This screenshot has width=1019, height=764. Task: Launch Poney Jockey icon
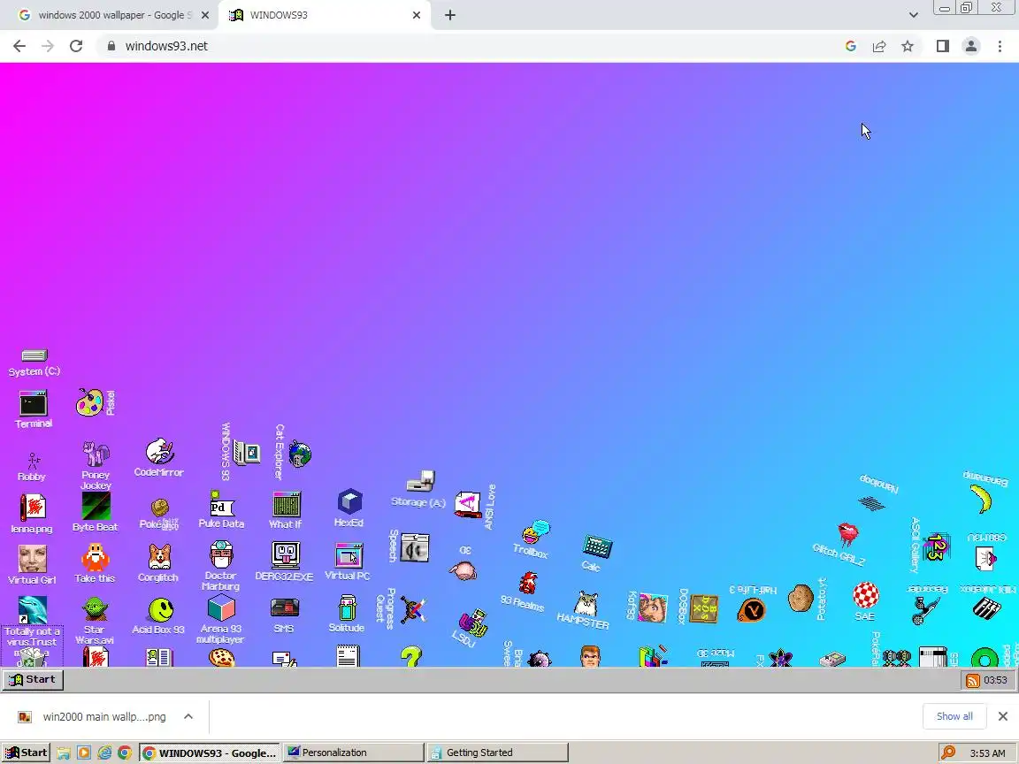click(x=96, y=454)
